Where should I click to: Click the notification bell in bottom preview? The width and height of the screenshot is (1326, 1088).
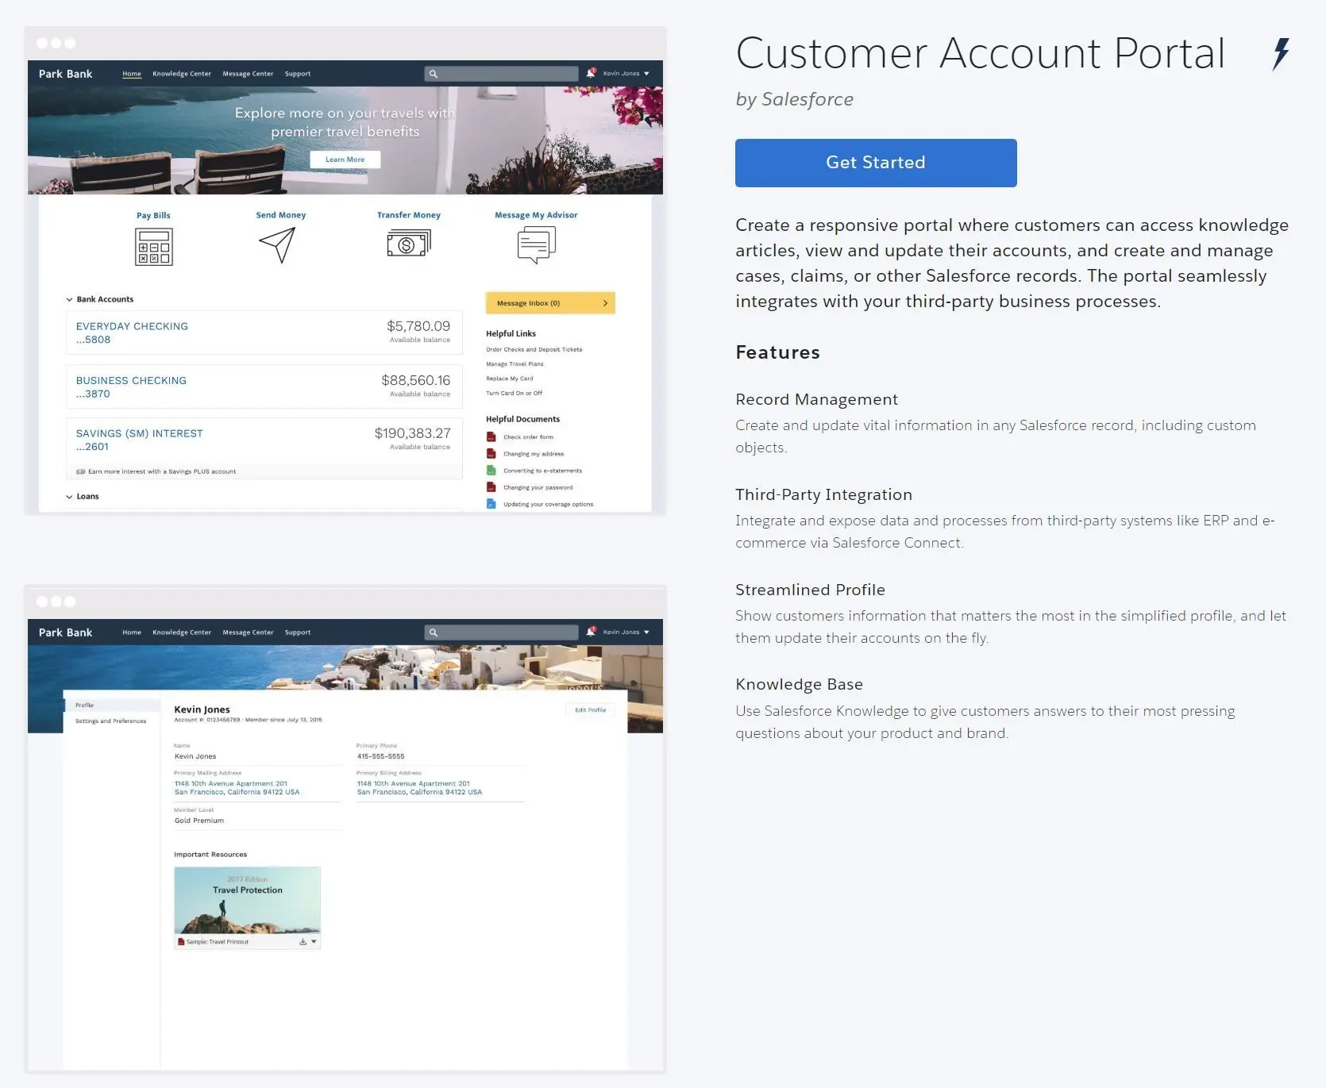click(591, 632)
